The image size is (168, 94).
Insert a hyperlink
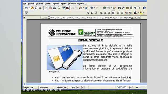click(x=104, y=8)
